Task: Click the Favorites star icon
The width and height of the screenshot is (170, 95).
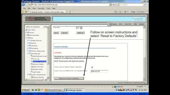Action: [23, 12]
